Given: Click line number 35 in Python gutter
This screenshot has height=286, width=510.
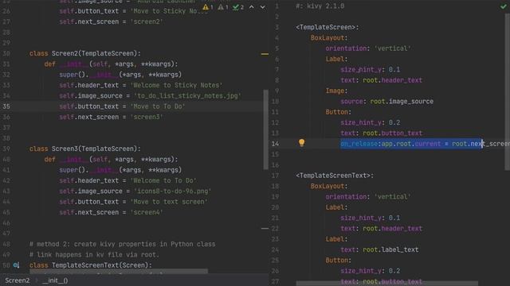Looking at the screenshot, I should 6,106.
